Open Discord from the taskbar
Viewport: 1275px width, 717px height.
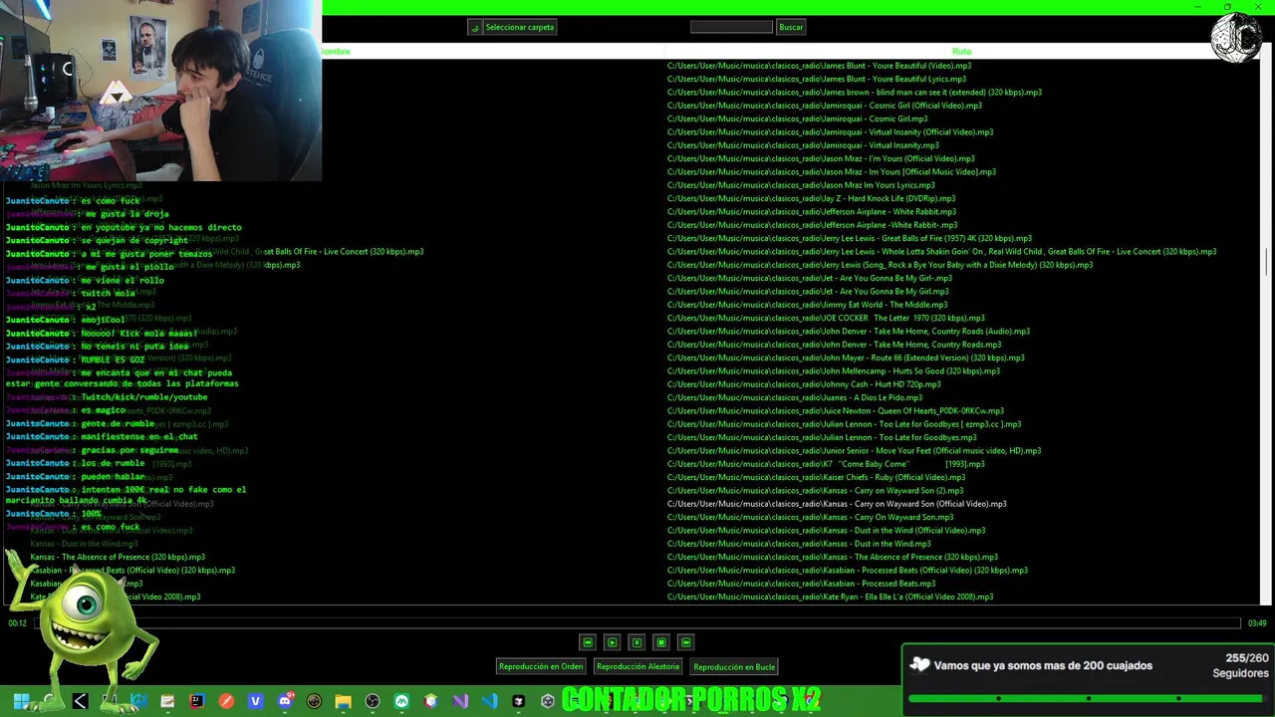pyautogui.click(x=285, y=701)
